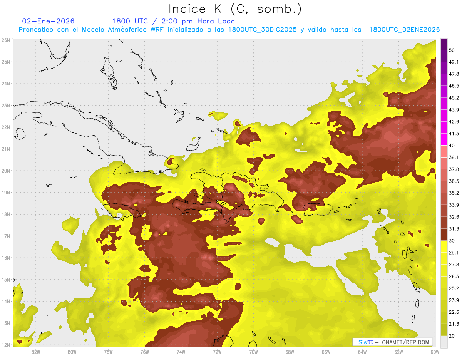Click the latitude label '24N'

5,84
